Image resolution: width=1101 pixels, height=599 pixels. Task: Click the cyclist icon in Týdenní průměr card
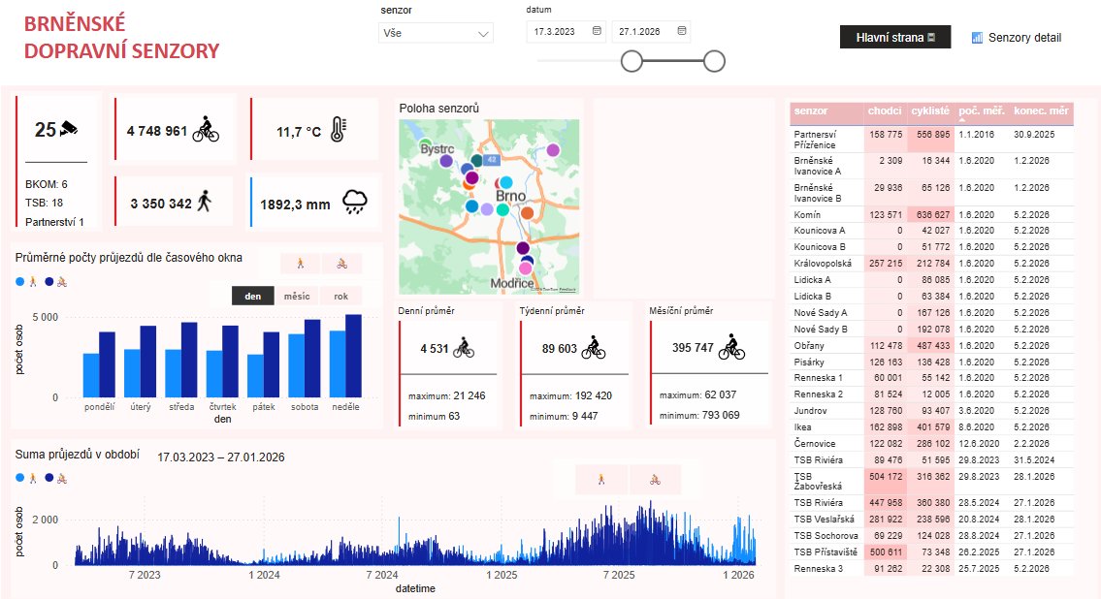pos(594,347)
